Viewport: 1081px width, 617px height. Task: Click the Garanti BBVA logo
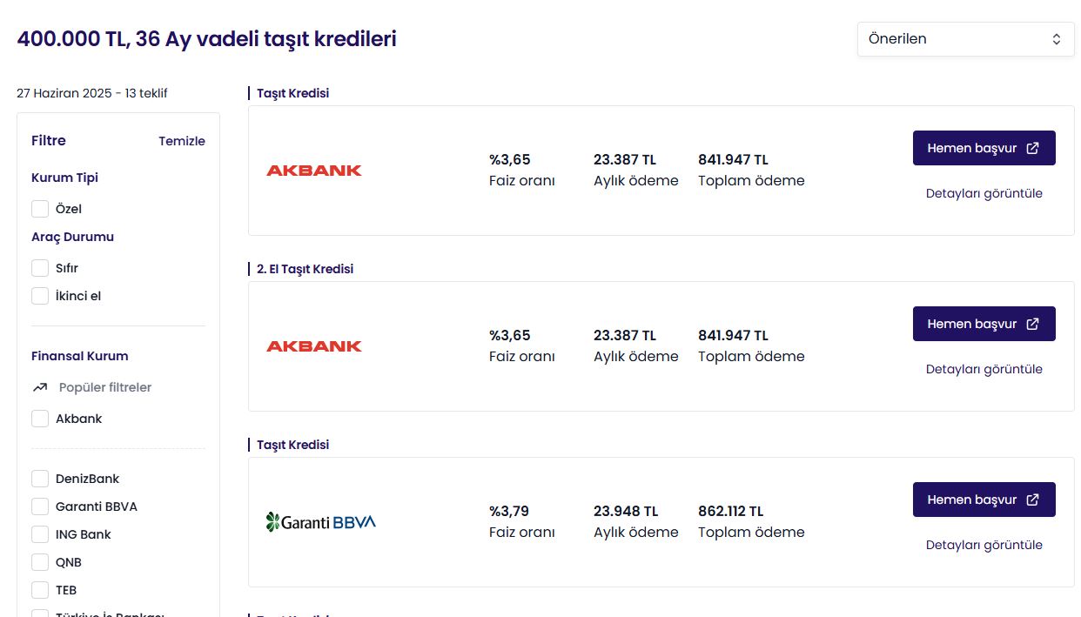[x=321, y=522]
